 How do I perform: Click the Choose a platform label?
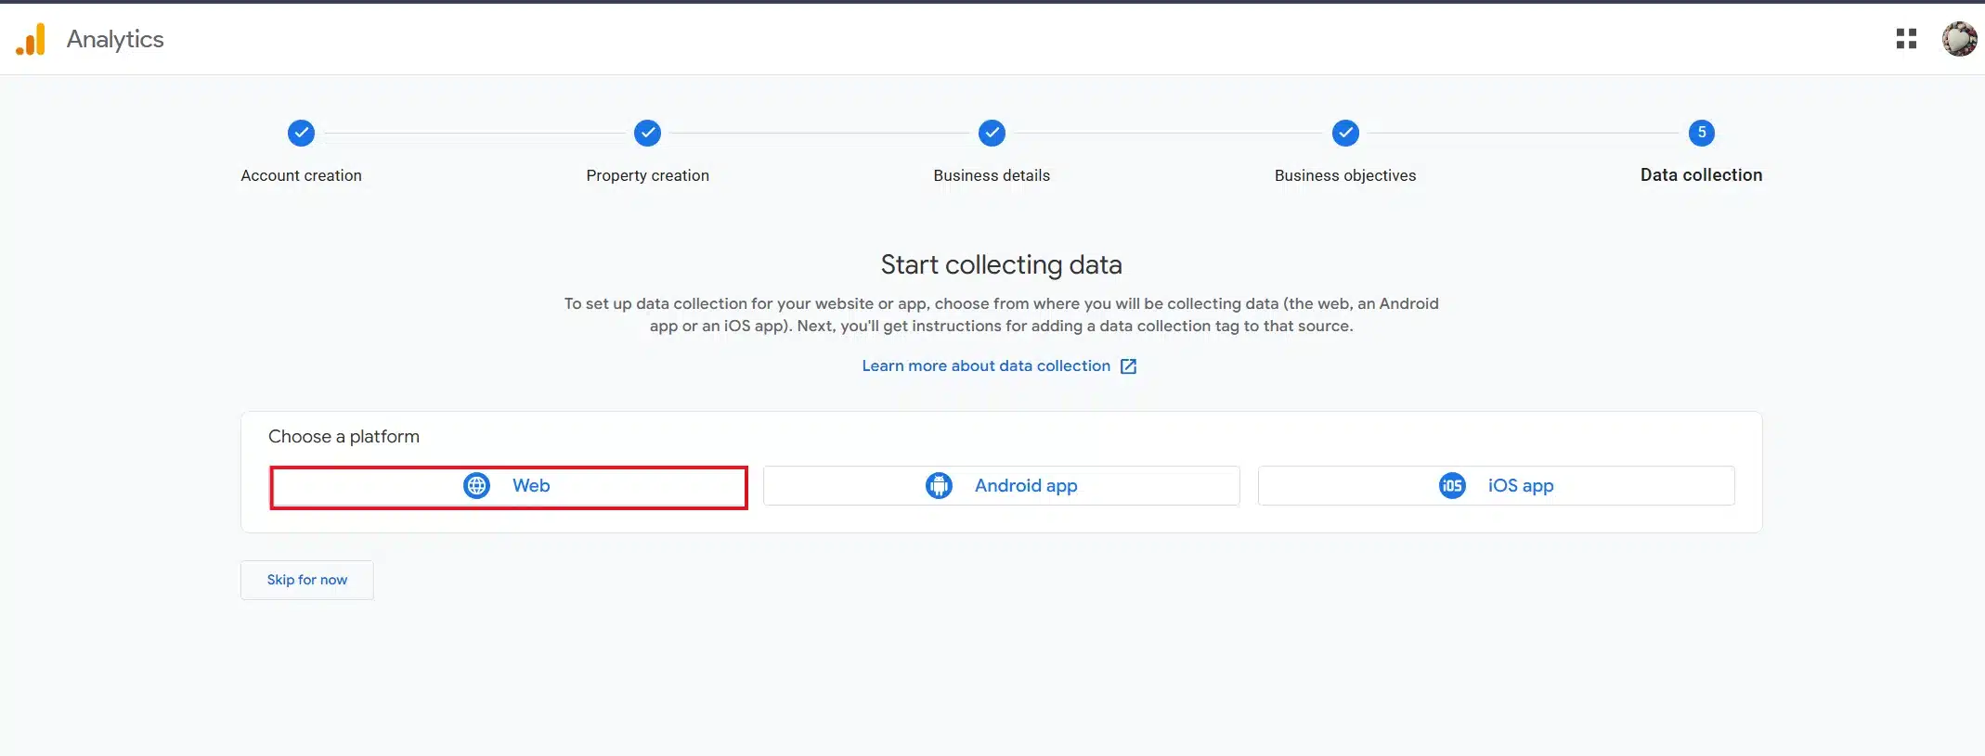point(344,437)
